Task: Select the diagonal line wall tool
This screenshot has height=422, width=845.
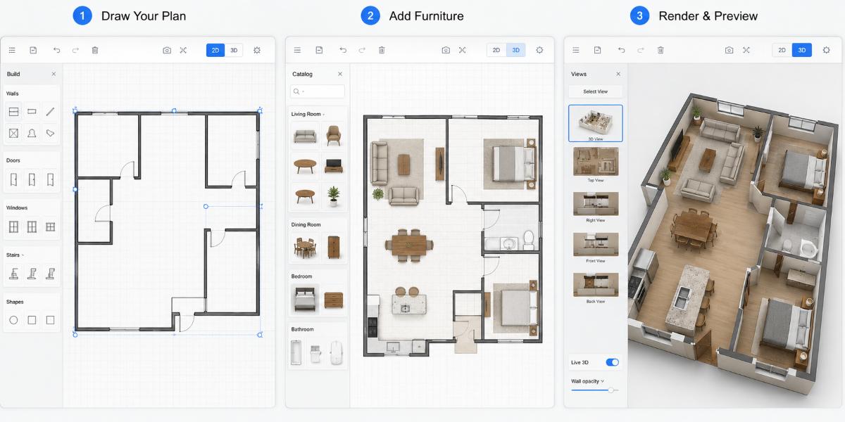Action: click(x=50, y=111)
